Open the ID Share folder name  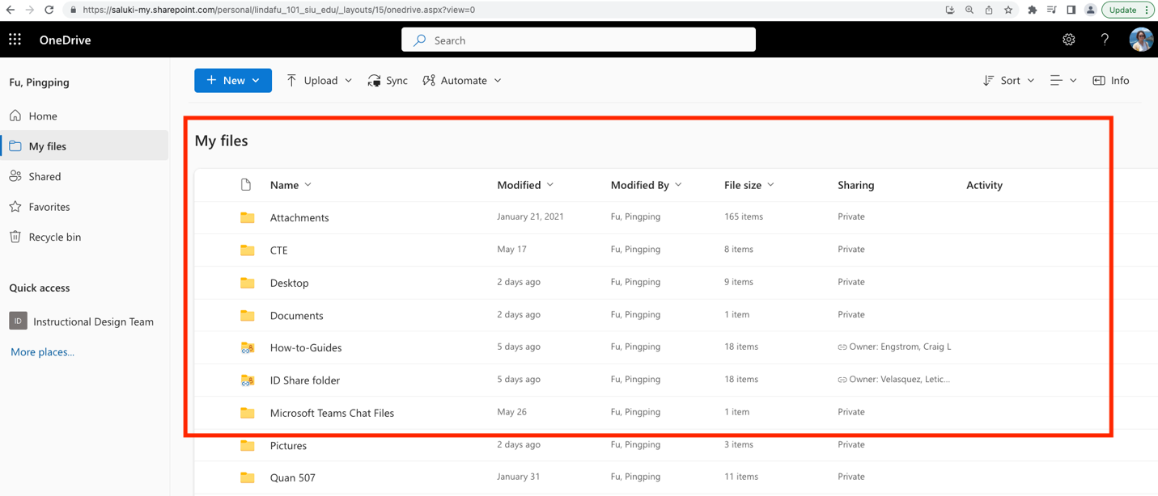[305, 380]
